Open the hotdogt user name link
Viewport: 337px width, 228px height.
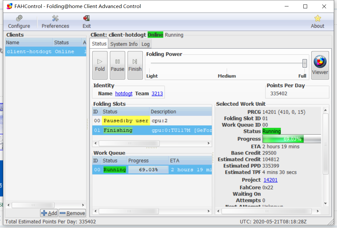tap(124, 93)
